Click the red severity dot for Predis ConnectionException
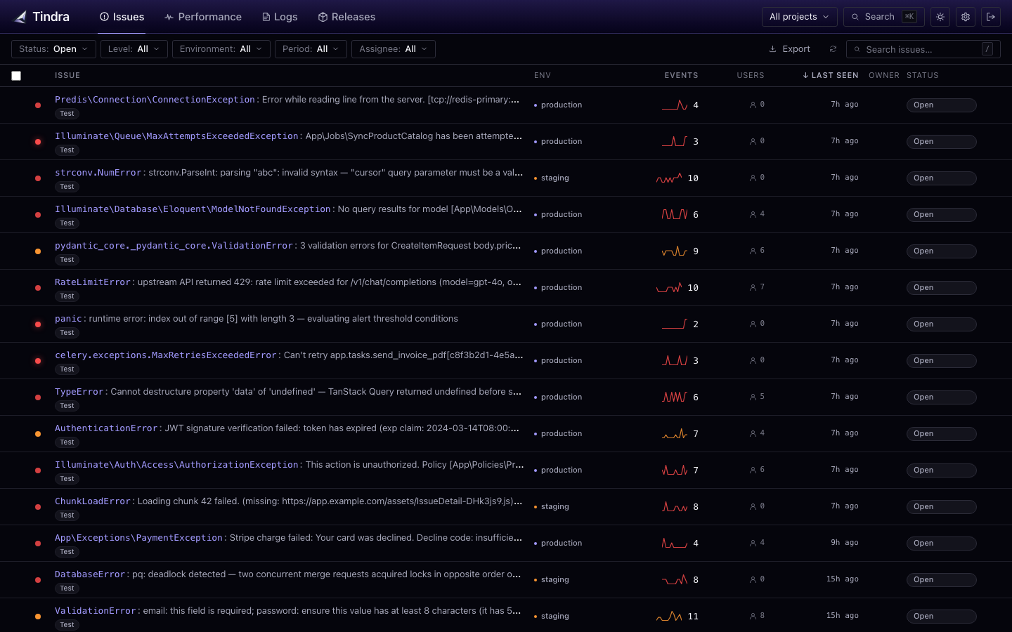The image size is (1012, 632). pyautogui.click(x=38, y=105)
